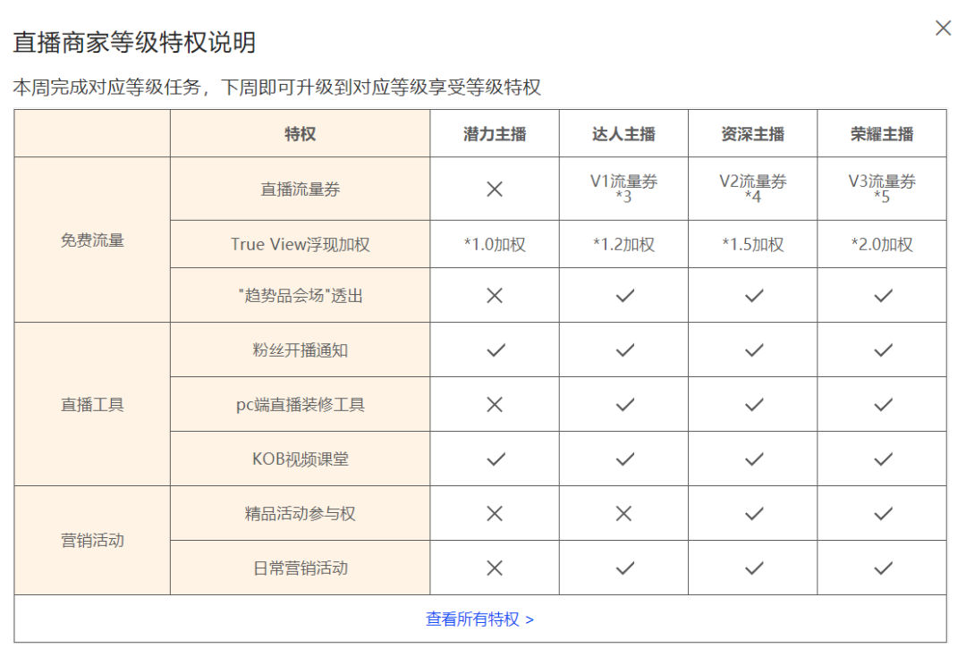Select the 达人主播 column header
966x648 pixels.
[x=623, y=134]
